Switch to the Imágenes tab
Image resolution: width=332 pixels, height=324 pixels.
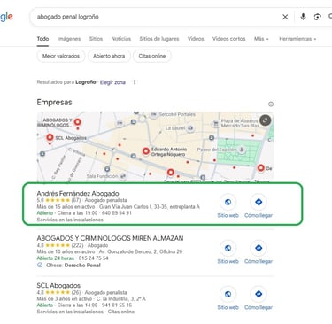pos(69,39)
